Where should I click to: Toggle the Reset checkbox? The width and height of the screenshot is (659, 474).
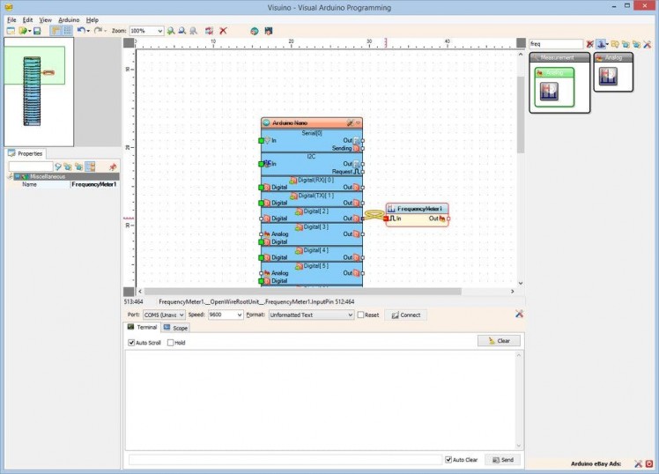[360, 315]
